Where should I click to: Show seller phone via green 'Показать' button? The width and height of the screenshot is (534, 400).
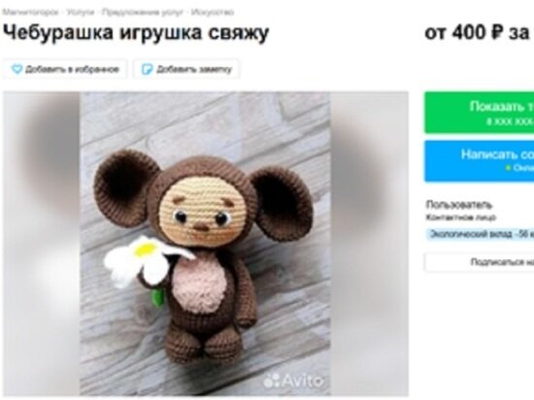(480, 113)
